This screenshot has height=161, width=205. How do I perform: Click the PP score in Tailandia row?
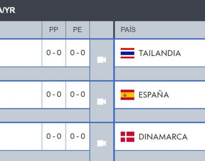pyautogui.click(x=54, y=53)
